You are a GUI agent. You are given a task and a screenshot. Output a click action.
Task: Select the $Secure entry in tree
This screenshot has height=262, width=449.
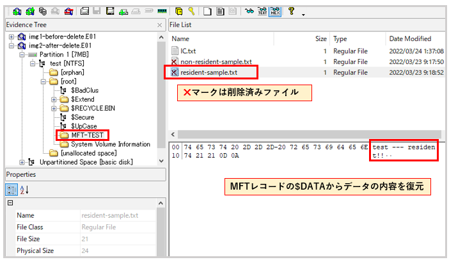83,117
